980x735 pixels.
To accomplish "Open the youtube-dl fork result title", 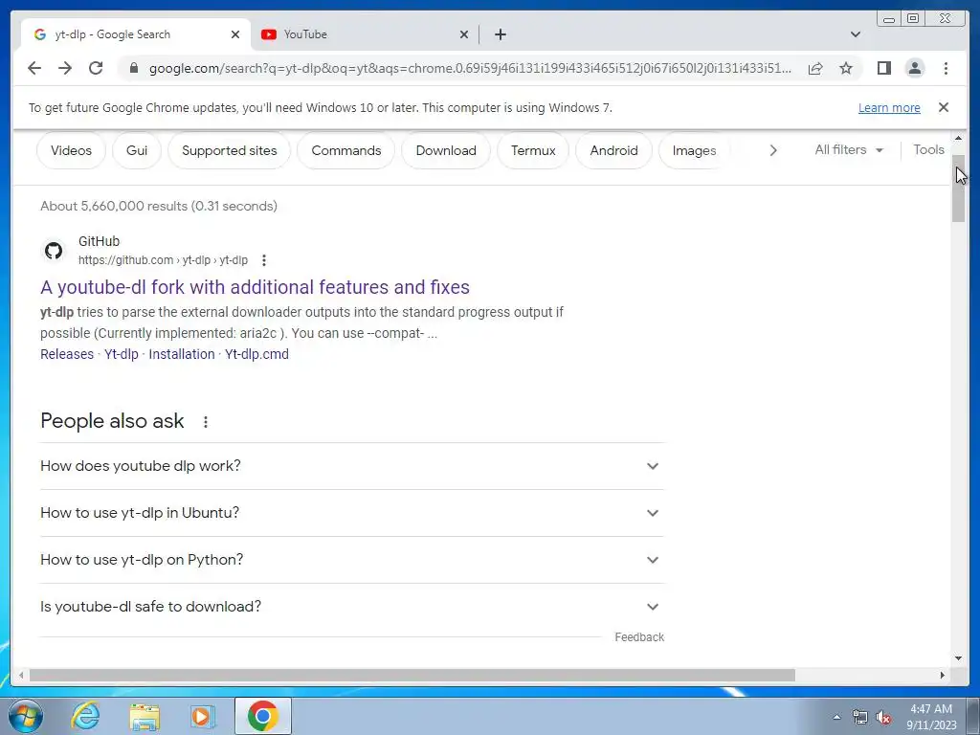I will [255, 287].
